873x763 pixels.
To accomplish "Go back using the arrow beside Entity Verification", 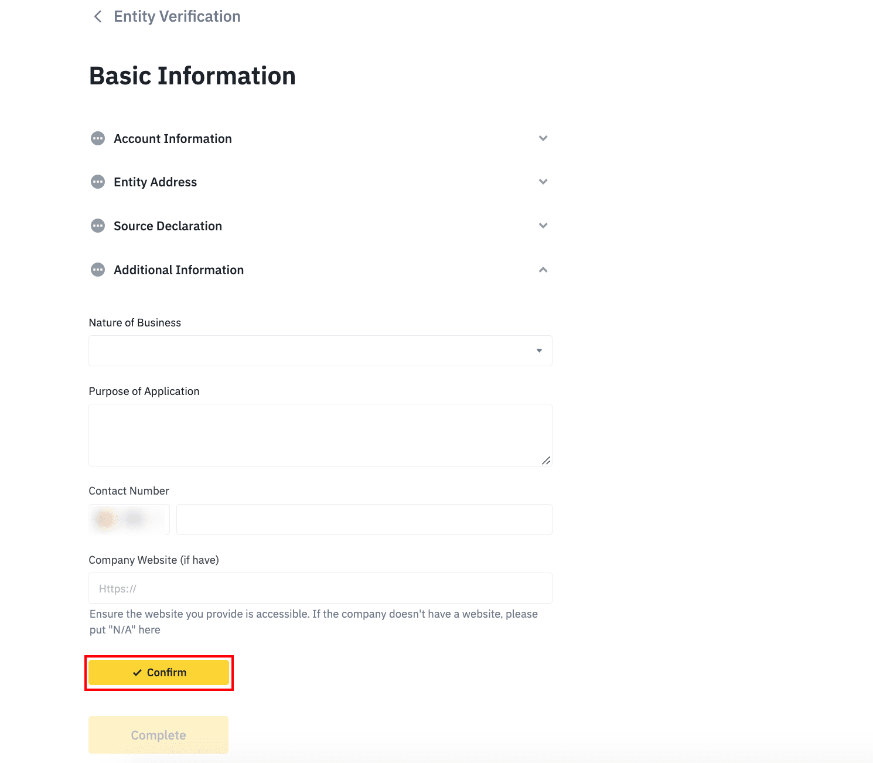I will (x=98, y=16).
